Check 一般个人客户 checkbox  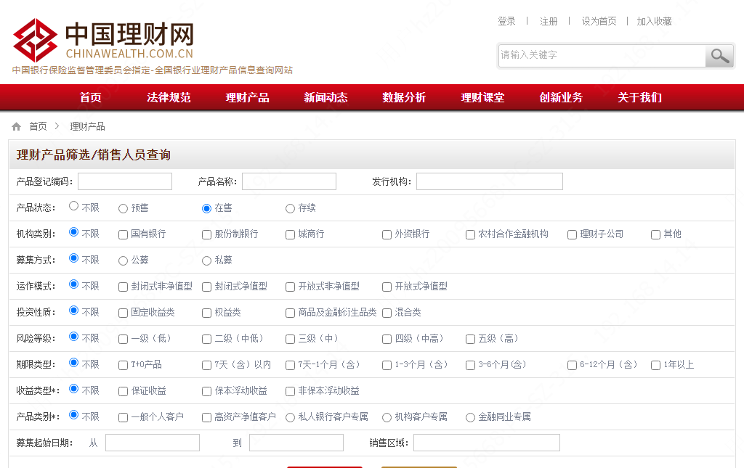coord(123,417)
